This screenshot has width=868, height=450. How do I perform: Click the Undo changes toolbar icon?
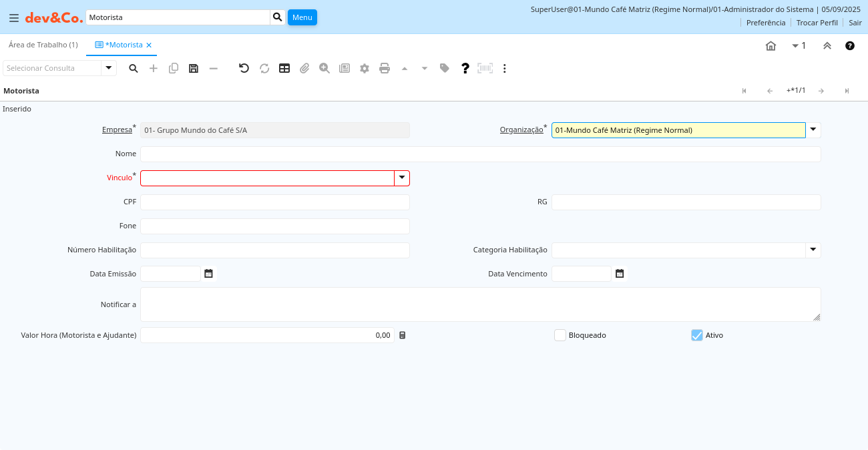pos(244,68)
